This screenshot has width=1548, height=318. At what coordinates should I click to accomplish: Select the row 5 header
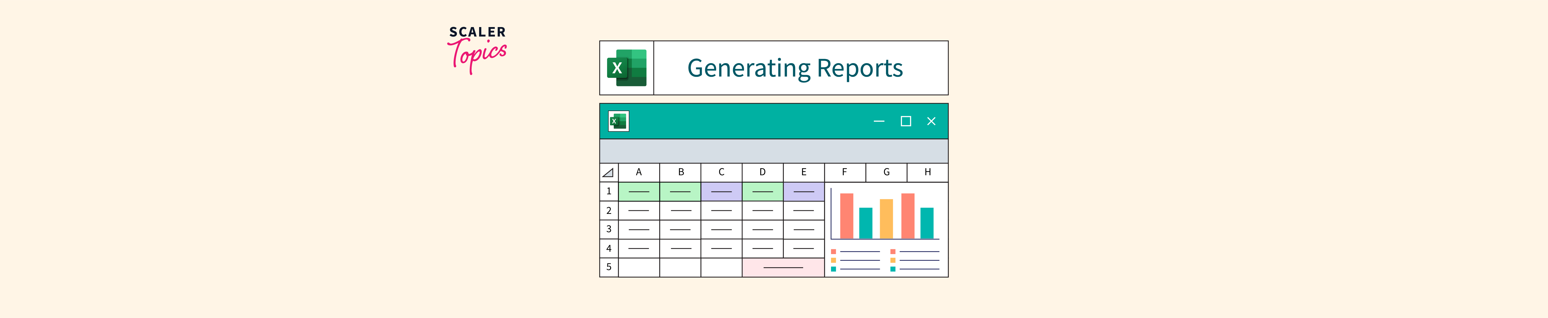click(609, 267)
